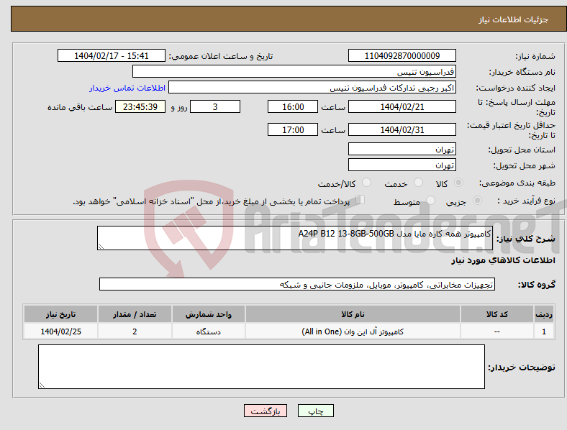Click the اطلاعات کالاهای مورد نیاز heading
The image size is (567, 430).
click(x=504, y=260)
